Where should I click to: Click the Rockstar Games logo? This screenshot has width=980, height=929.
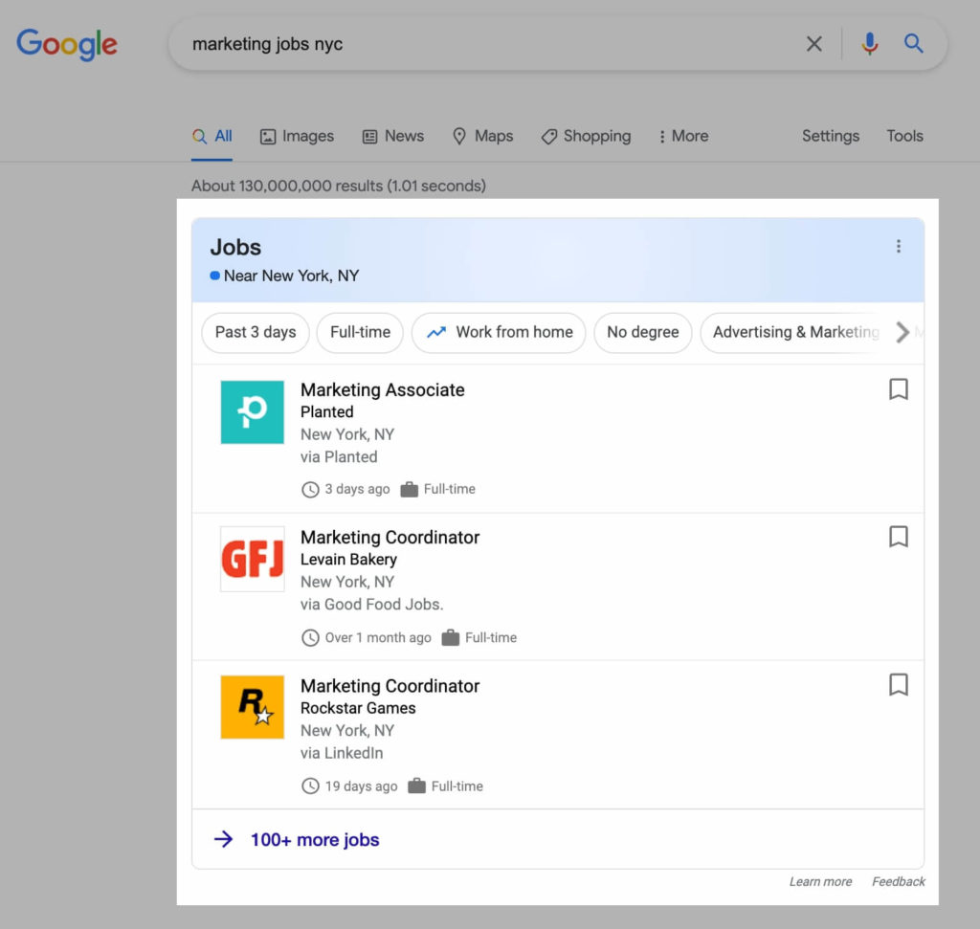pos(253,707)
